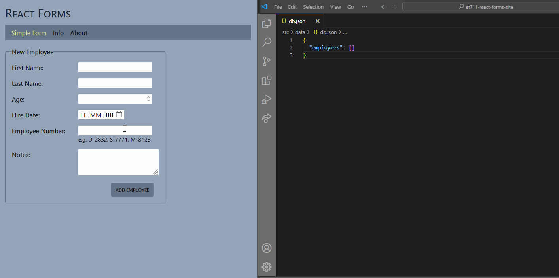
Task: Go back with the left arrow
Action: pyautogui.click(x=383, y=7)
